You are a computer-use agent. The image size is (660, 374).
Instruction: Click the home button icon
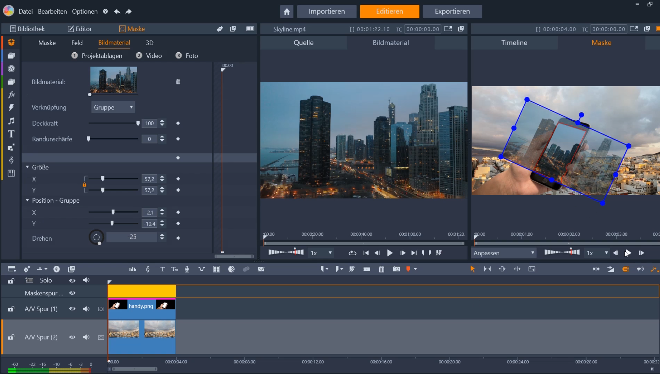tap(287, 11)
